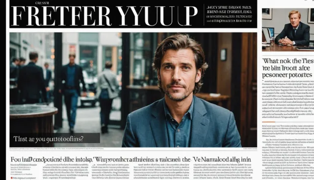
Task: Click the 'pesoneer potoartes' headline line
Action: point(287,75)
